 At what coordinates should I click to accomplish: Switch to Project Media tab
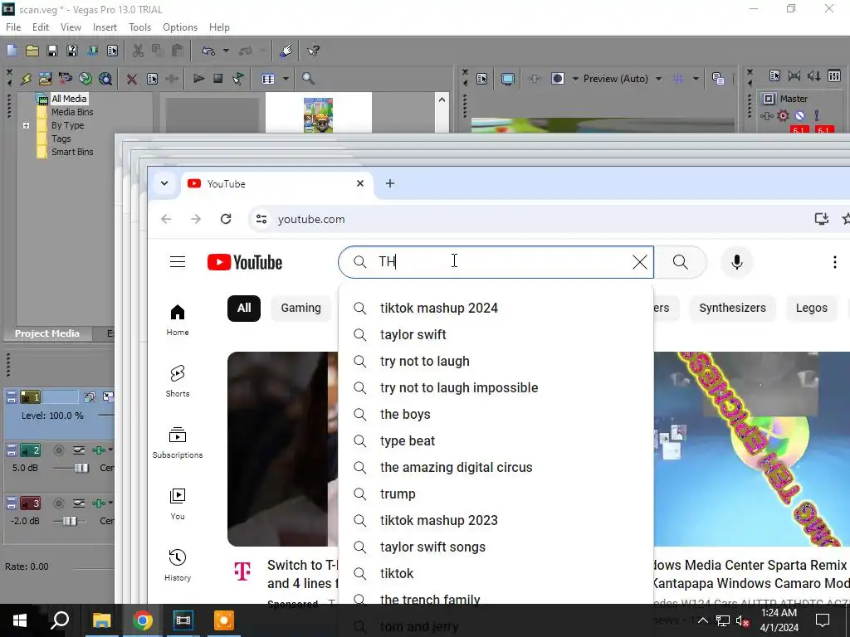46,333
